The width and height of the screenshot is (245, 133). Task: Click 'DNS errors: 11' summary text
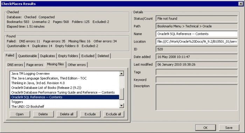(29, 41)
